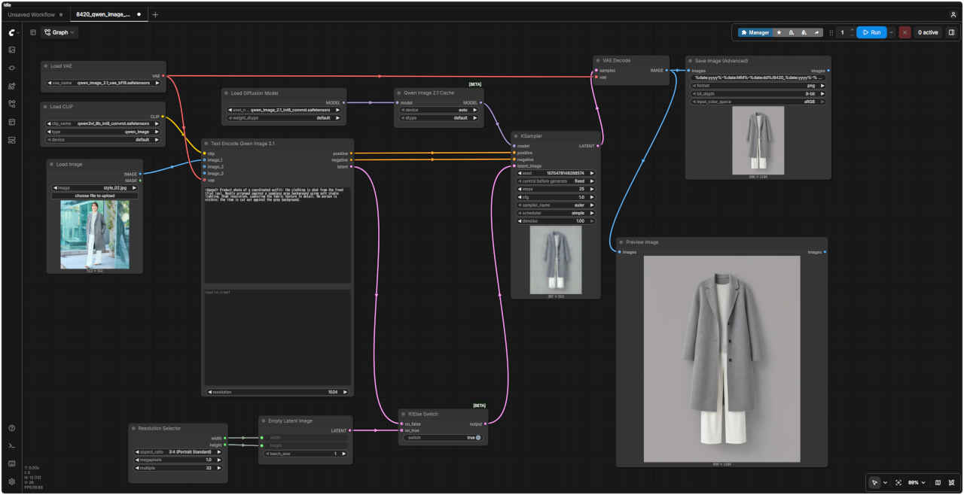Click the star icon beside Manager
Screen dimensions: 964x495
coord(779,32)
